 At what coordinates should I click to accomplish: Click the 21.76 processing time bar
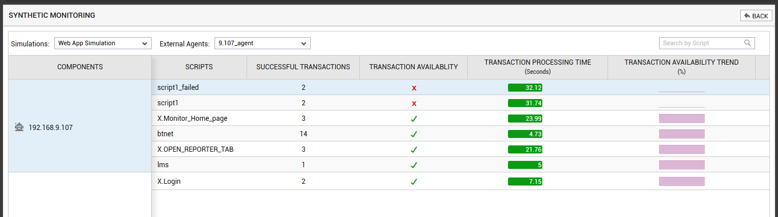[x=525, y=149]
